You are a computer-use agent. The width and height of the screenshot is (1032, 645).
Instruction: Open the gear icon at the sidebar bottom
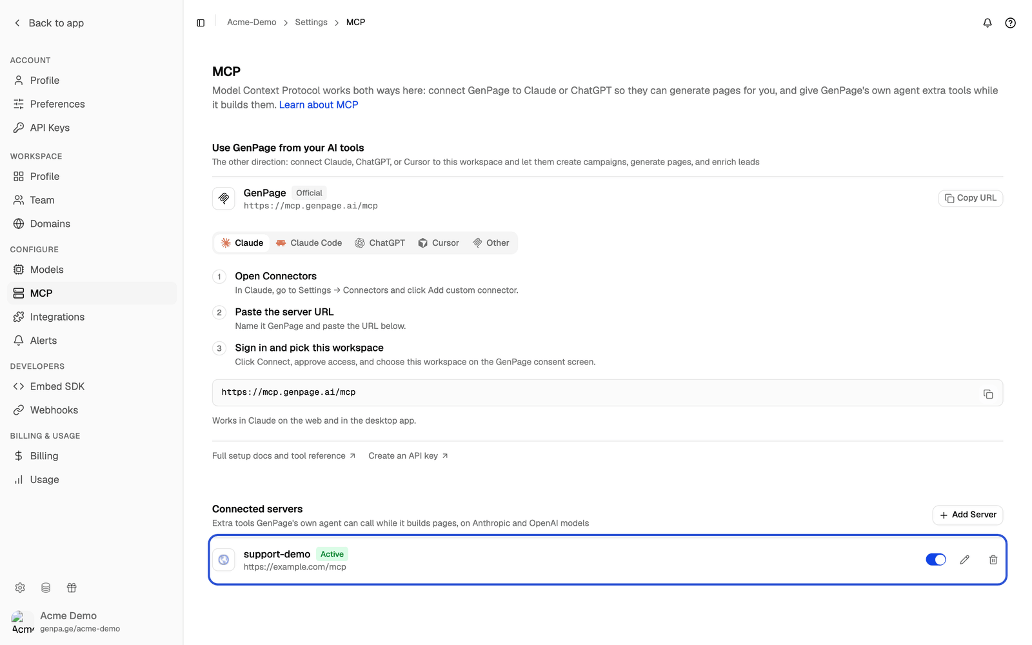(20, 588)
